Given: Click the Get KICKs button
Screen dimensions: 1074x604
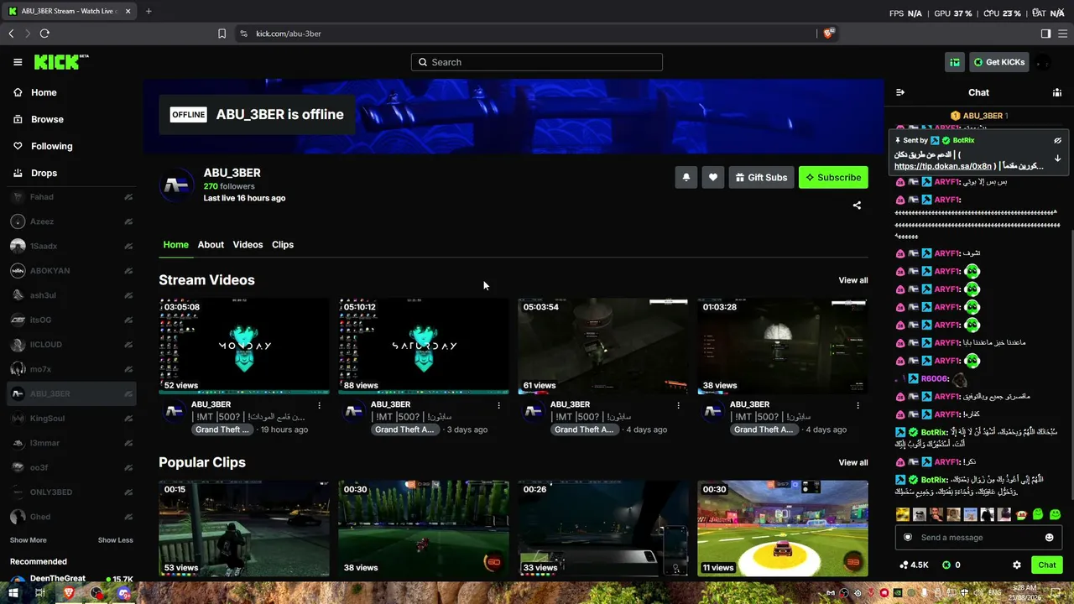Looking at the screenshot, I should [998, 62].
